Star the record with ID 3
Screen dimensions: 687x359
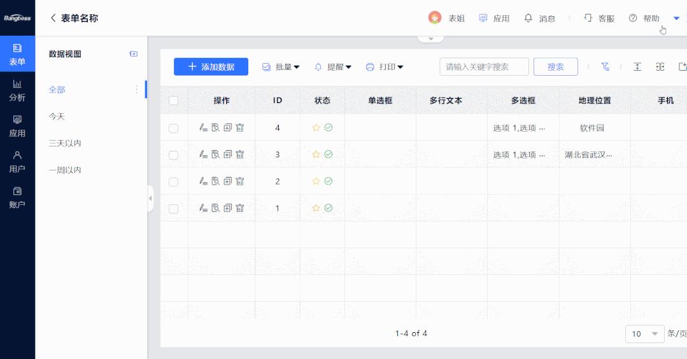click(316, 155)
